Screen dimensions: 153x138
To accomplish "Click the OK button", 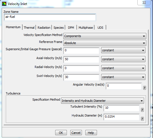I will (x=61, y=133).
